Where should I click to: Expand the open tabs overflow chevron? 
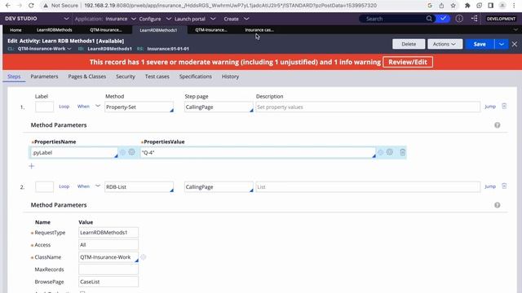[x=515, y=30]
